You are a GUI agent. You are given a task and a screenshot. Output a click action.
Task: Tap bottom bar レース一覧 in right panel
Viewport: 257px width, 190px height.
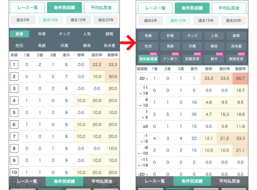[x=155, y=181]
